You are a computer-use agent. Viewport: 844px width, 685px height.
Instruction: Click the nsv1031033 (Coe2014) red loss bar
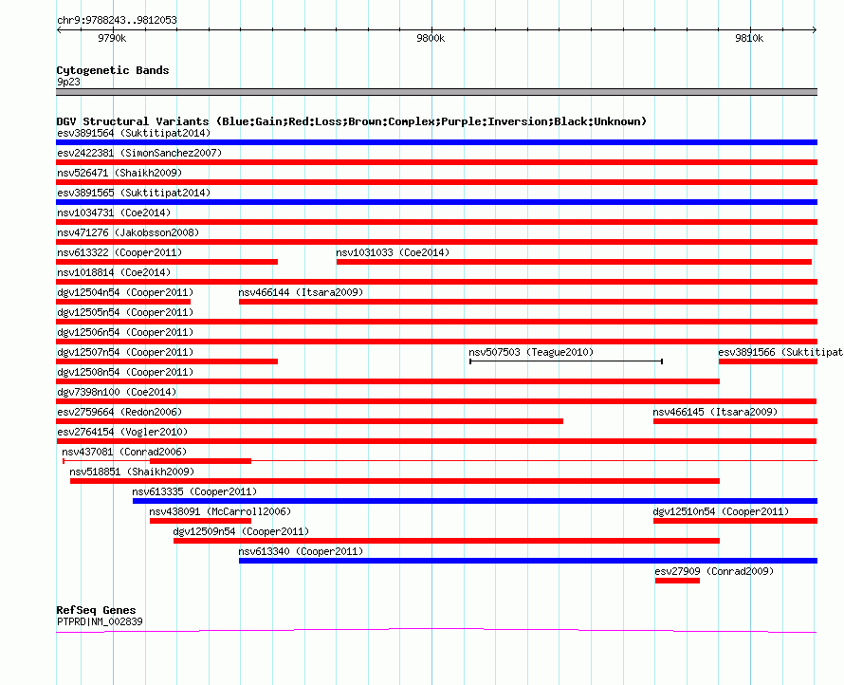574,262
